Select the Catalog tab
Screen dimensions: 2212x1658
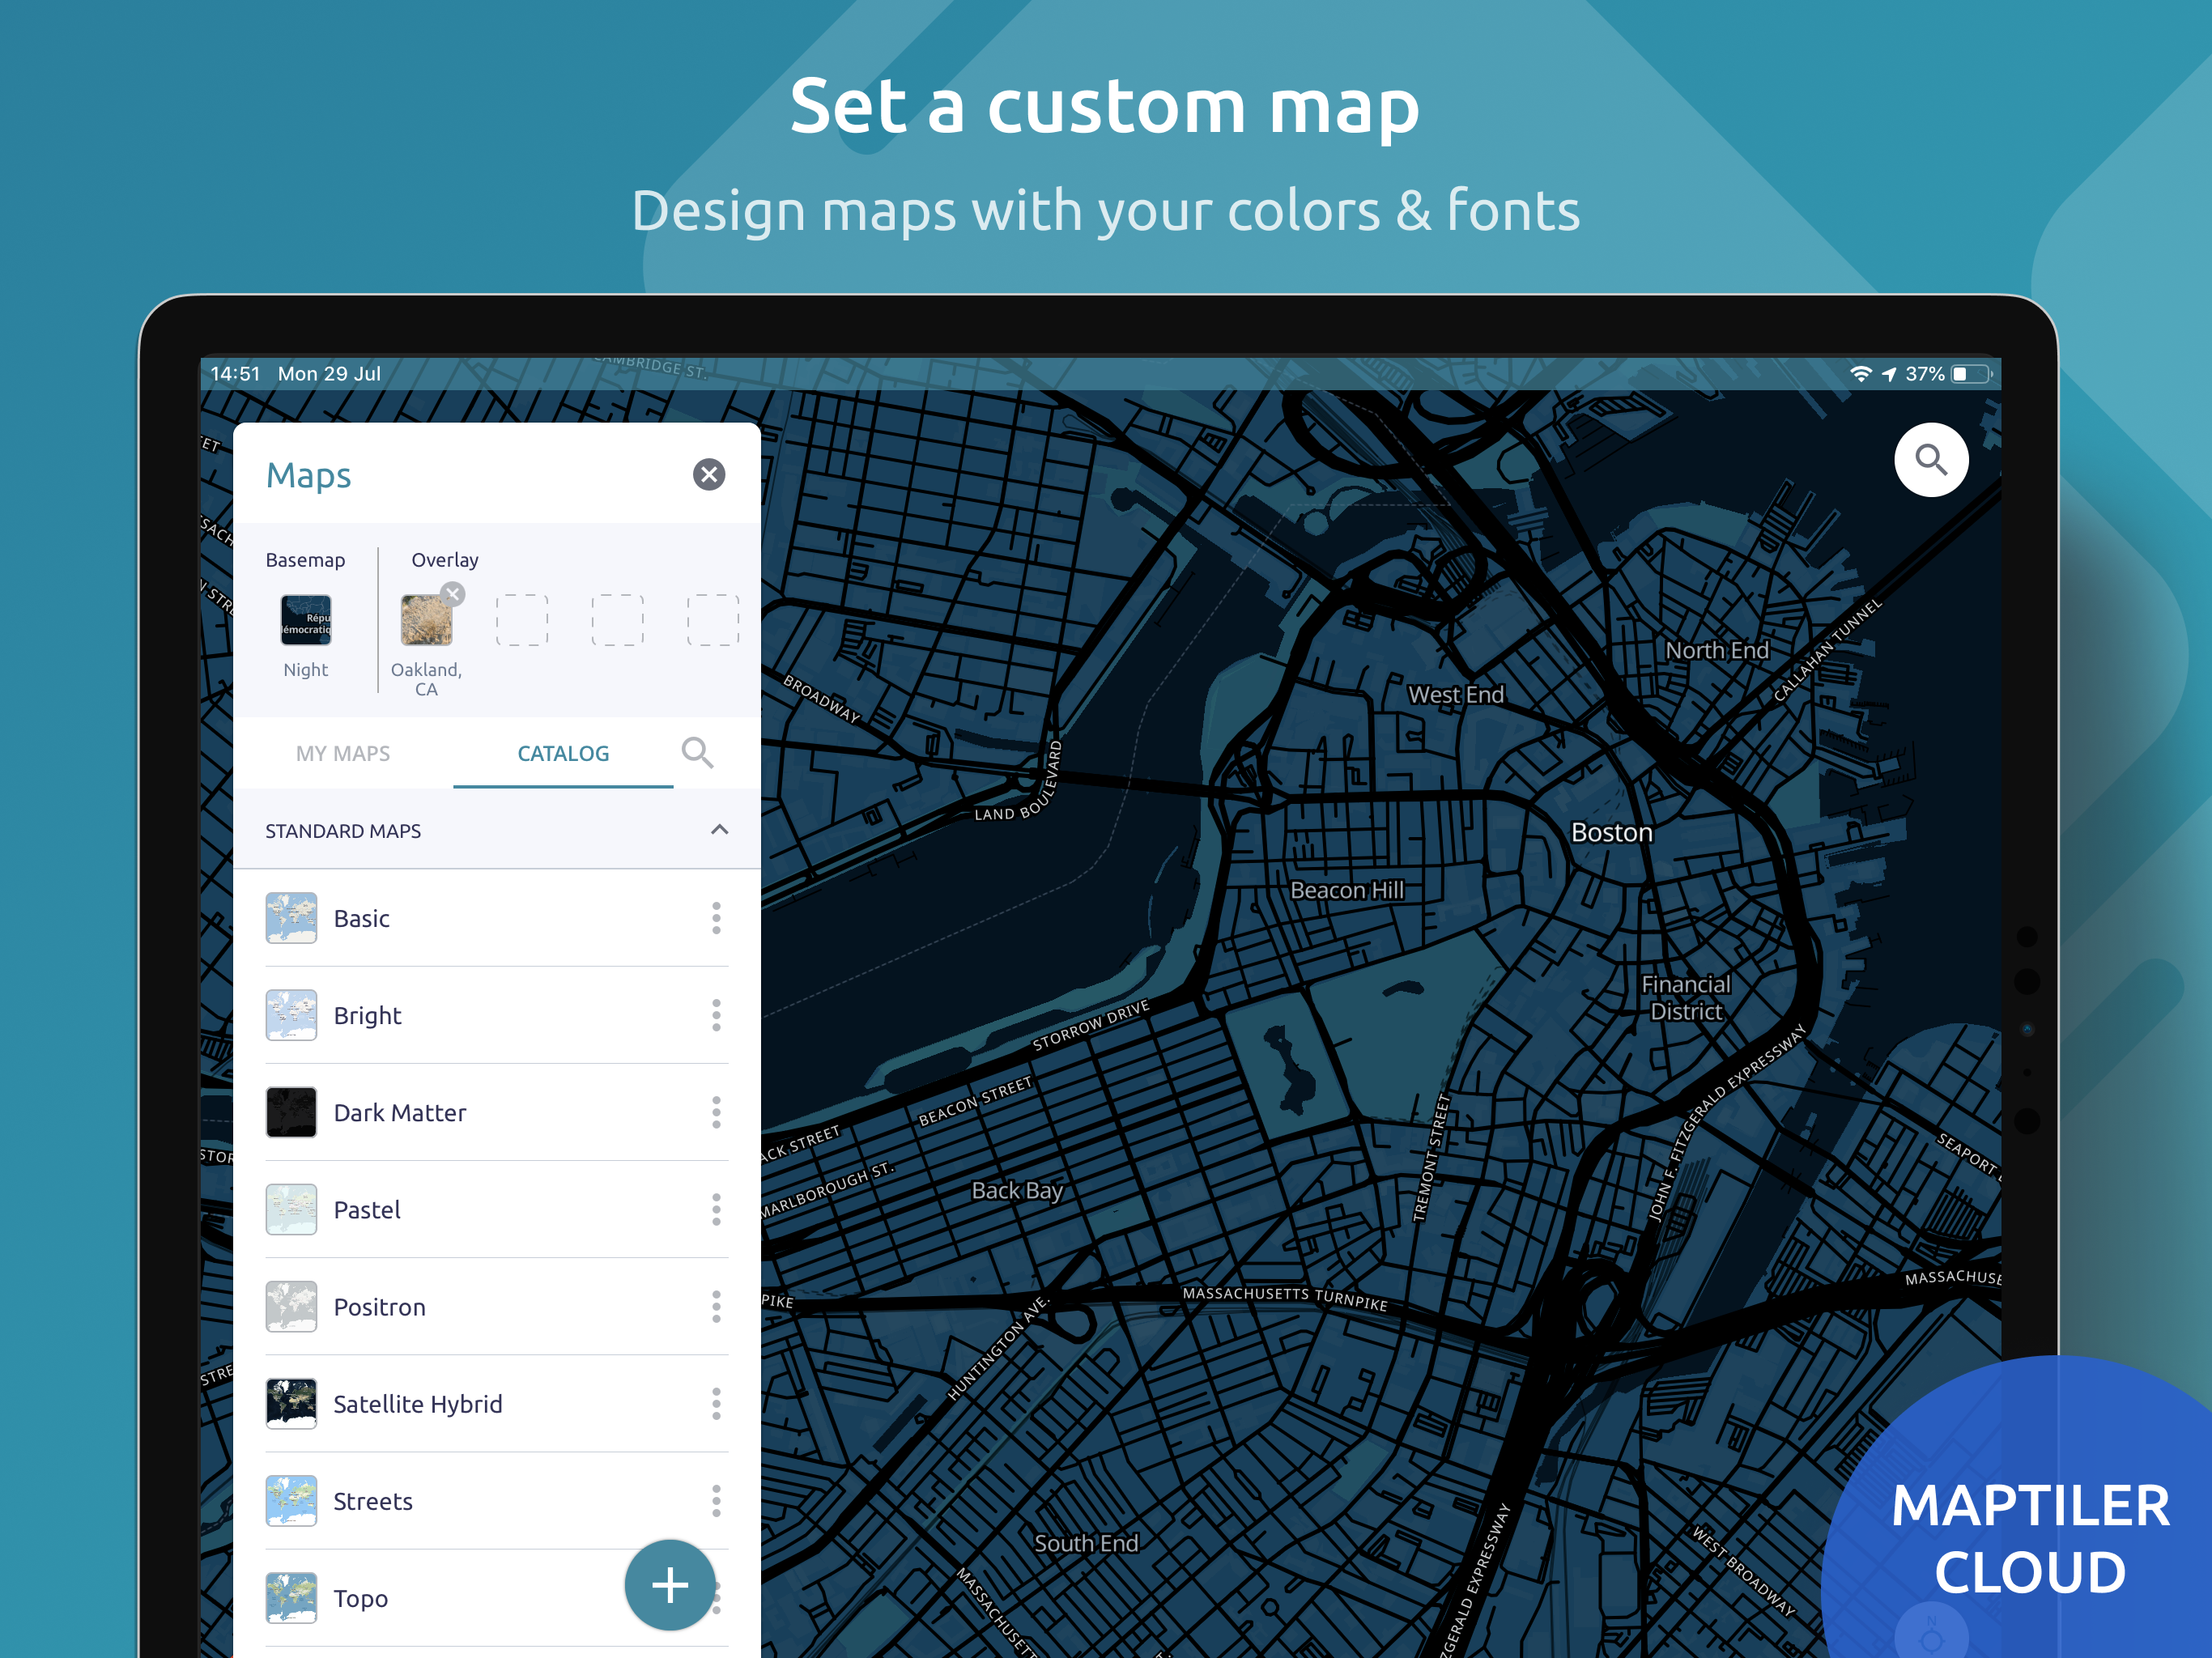click(x=563, y=753)
